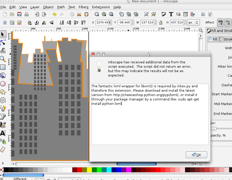
Task: Activate the Calligraphy pen tool
Action: coord(4,125)
